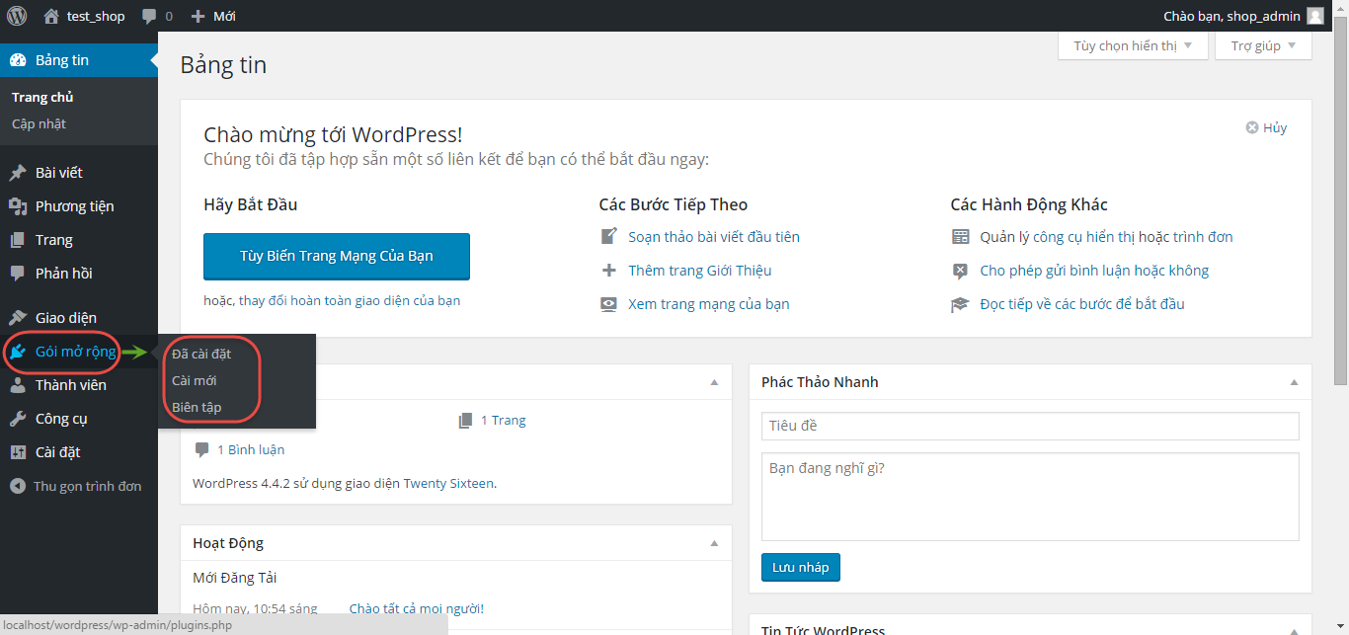Focus Bạn đang nghĩ gì content box
This screenshot has width=1349, height=635.
1030,497
